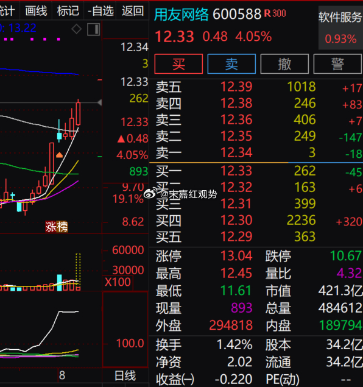Open the 画线 drawing menu
This screenshot has height=387, width=363.
(x=36, y=11)
